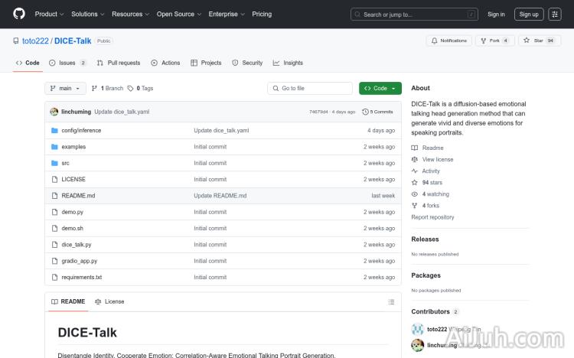Click the Search or jump to box
574x358 pixels.
pos(415,14)
